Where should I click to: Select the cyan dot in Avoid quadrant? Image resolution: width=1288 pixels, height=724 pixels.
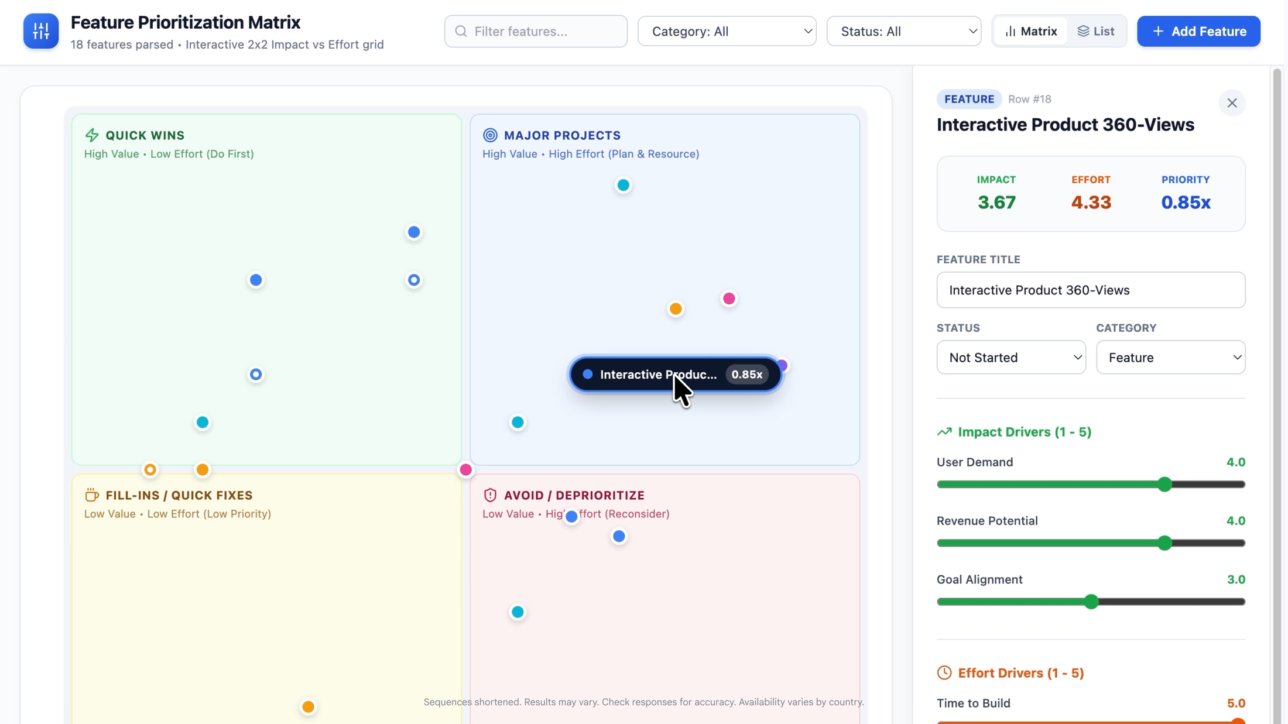click(518, 612)
